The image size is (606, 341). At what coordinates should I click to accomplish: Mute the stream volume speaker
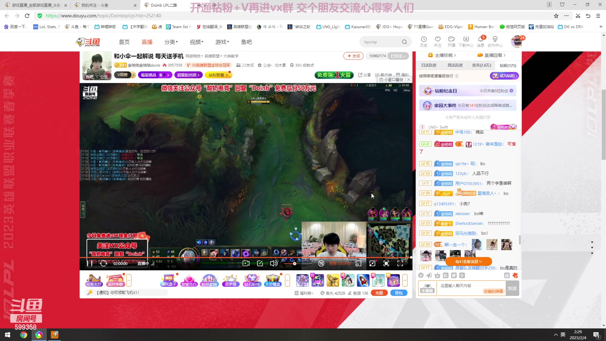tap(274, 263)
